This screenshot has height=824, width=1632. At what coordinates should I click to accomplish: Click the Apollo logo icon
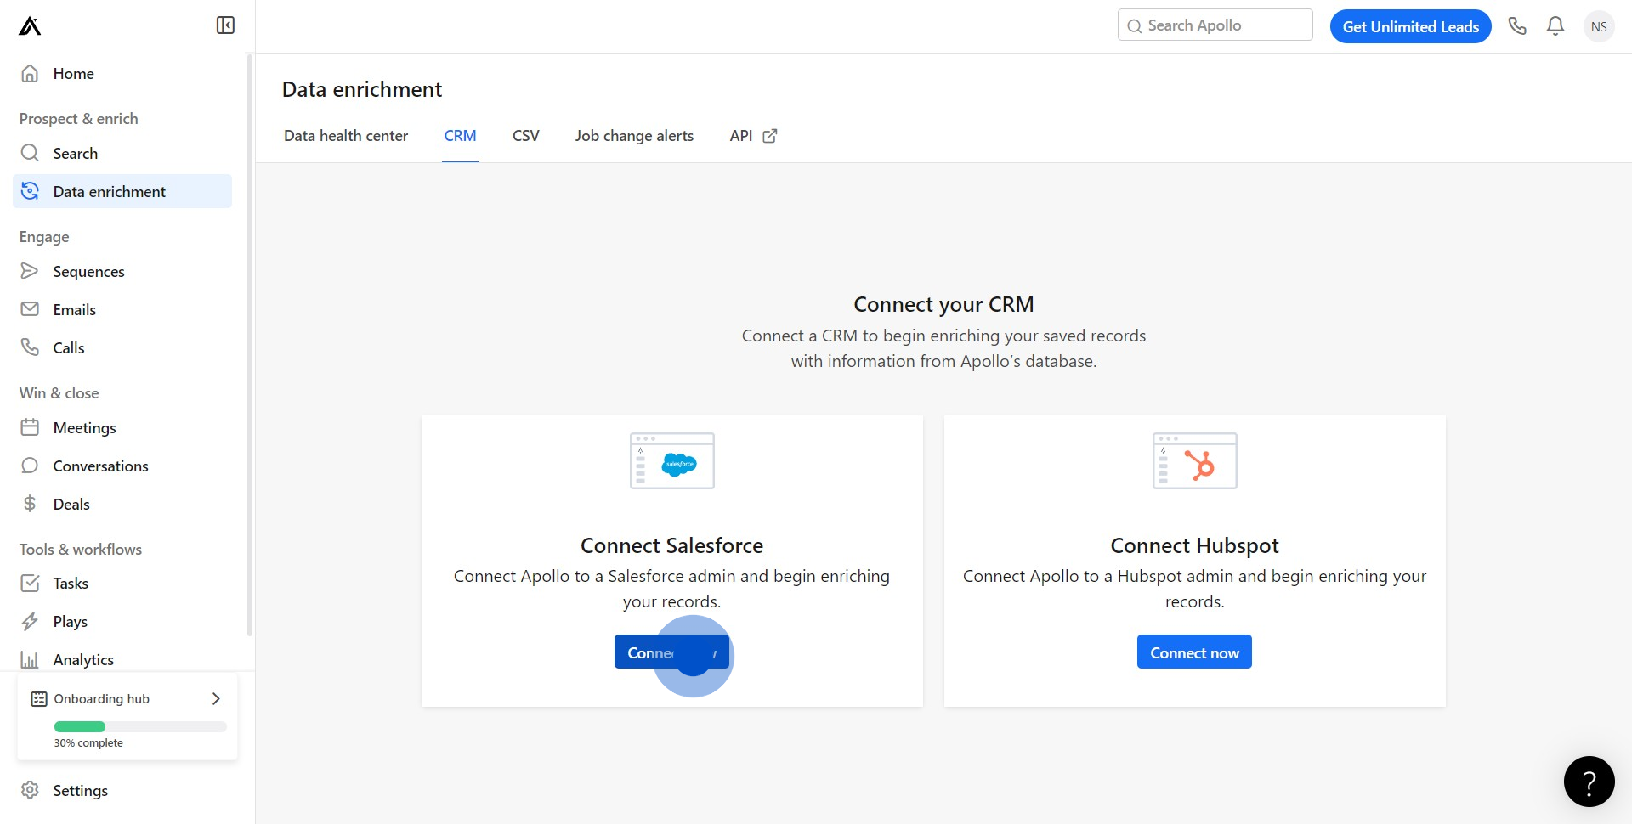click(30, 26)
